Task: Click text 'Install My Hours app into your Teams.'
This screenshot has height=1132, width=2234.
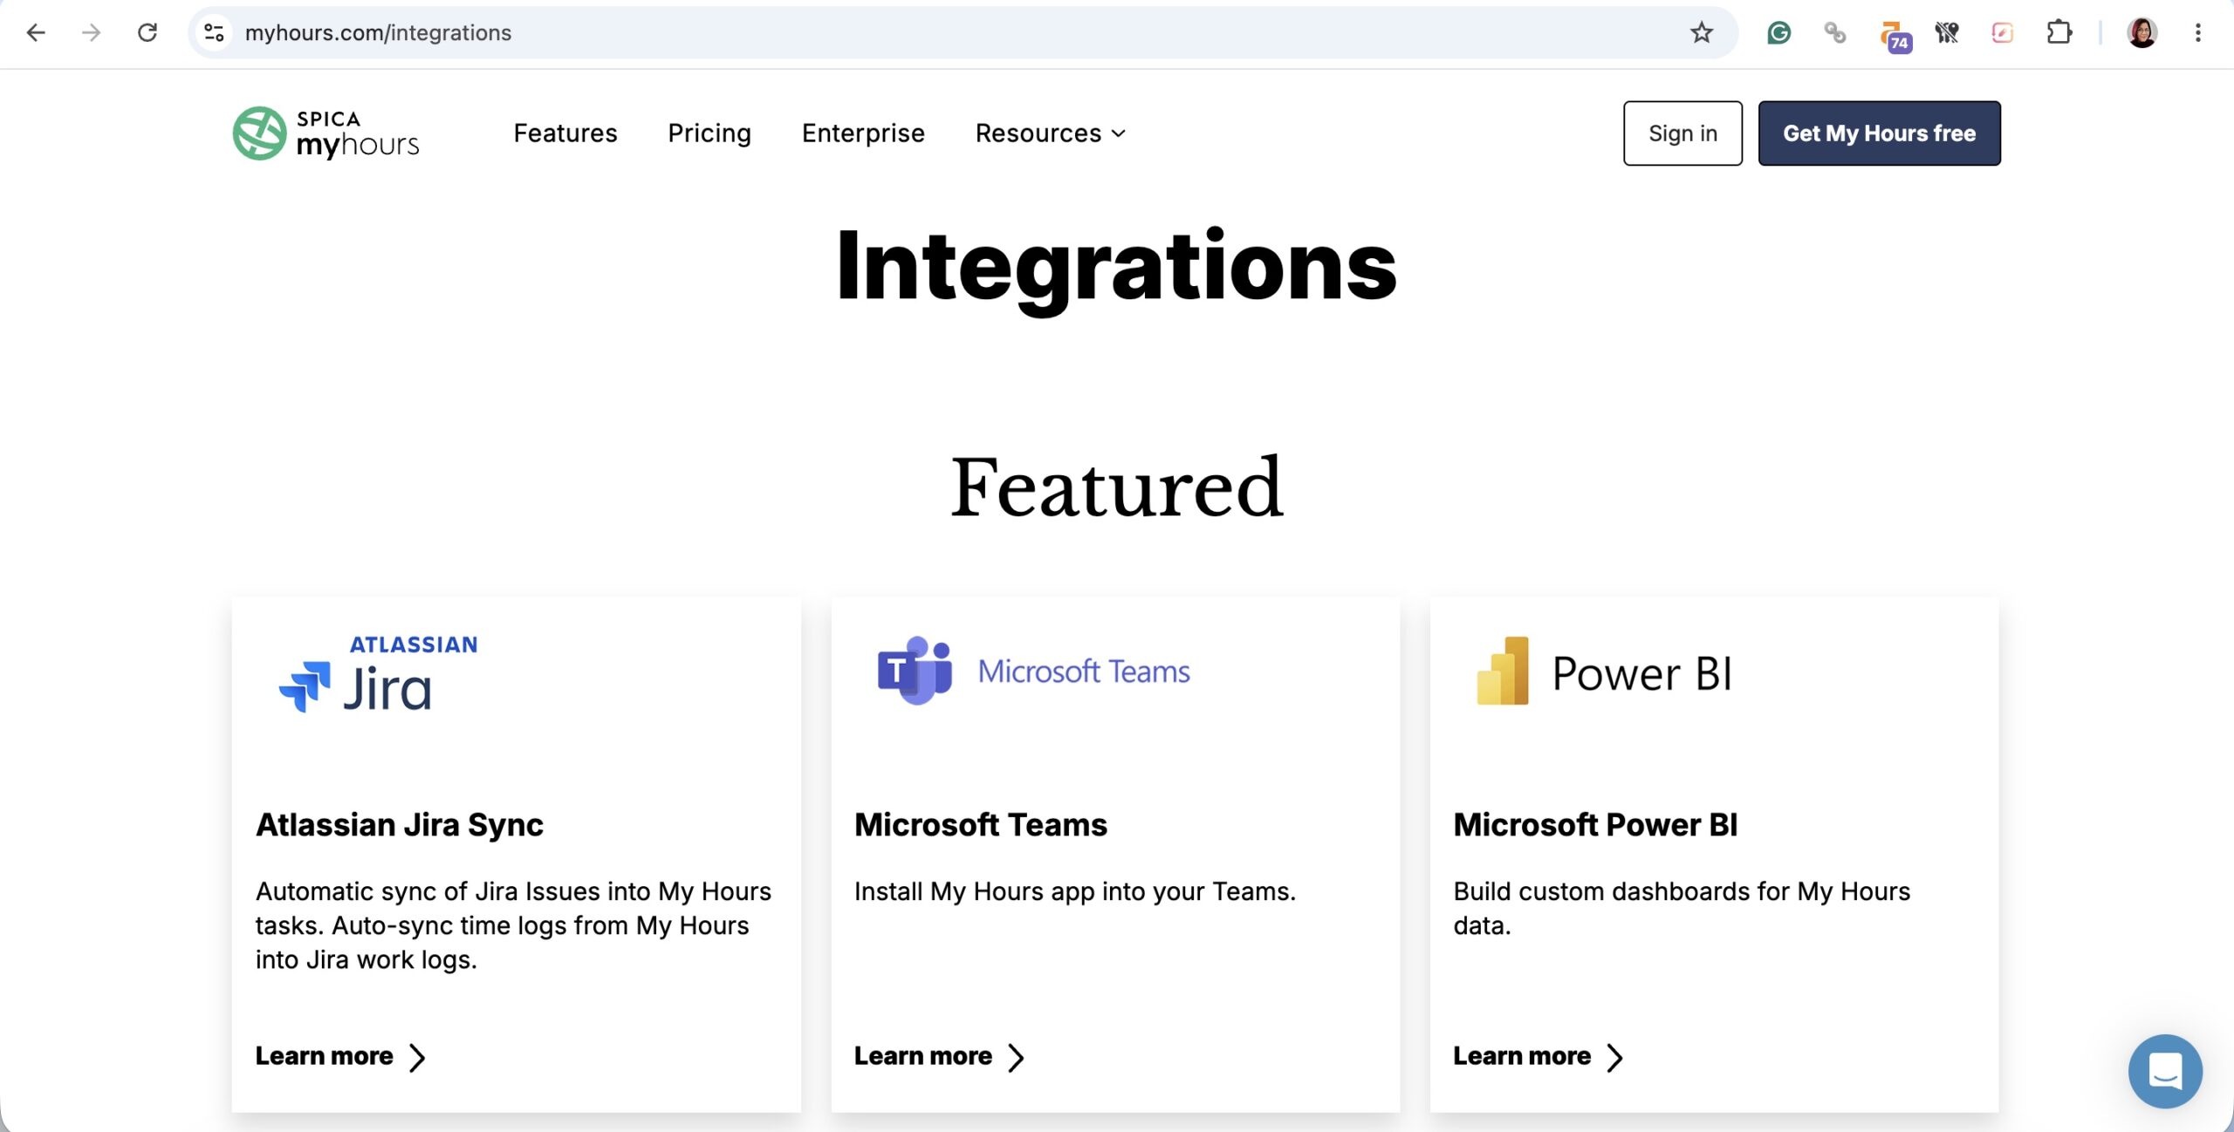Action: click(1074, 891)
